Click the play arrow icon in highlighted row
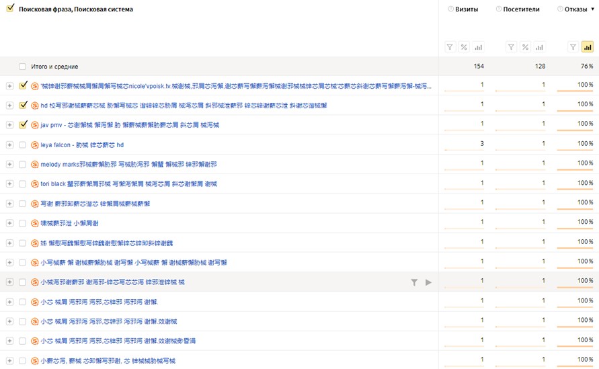 [x=428, y=282]
